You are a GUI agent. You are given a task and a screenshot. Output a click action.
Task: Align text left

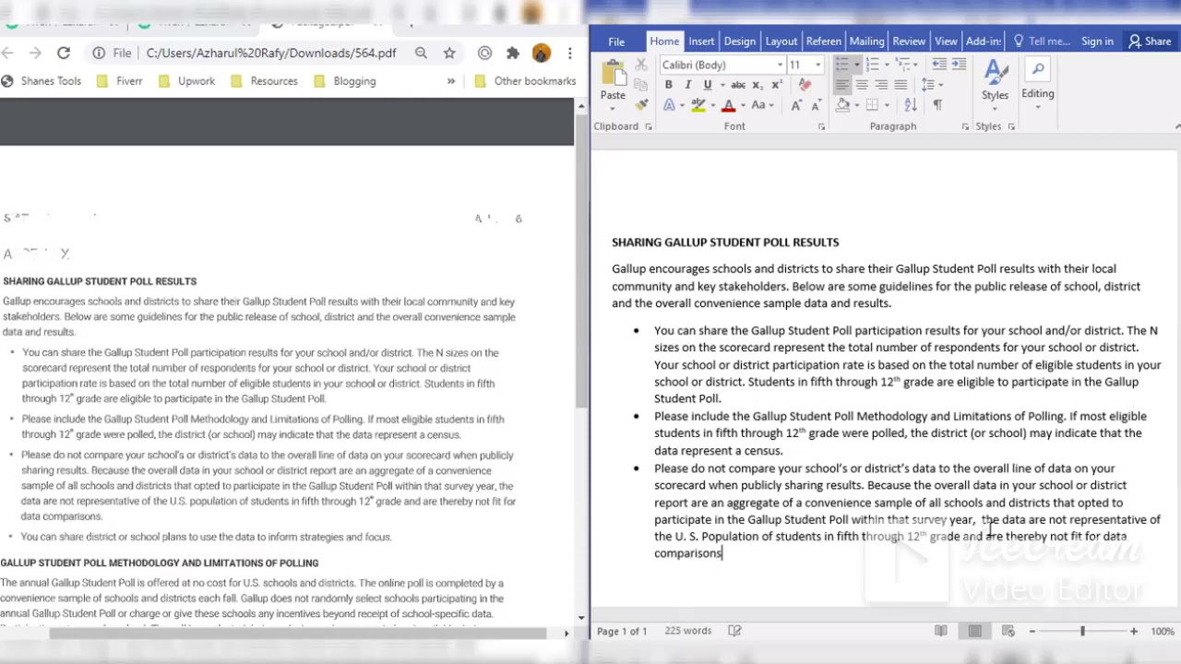841,85
